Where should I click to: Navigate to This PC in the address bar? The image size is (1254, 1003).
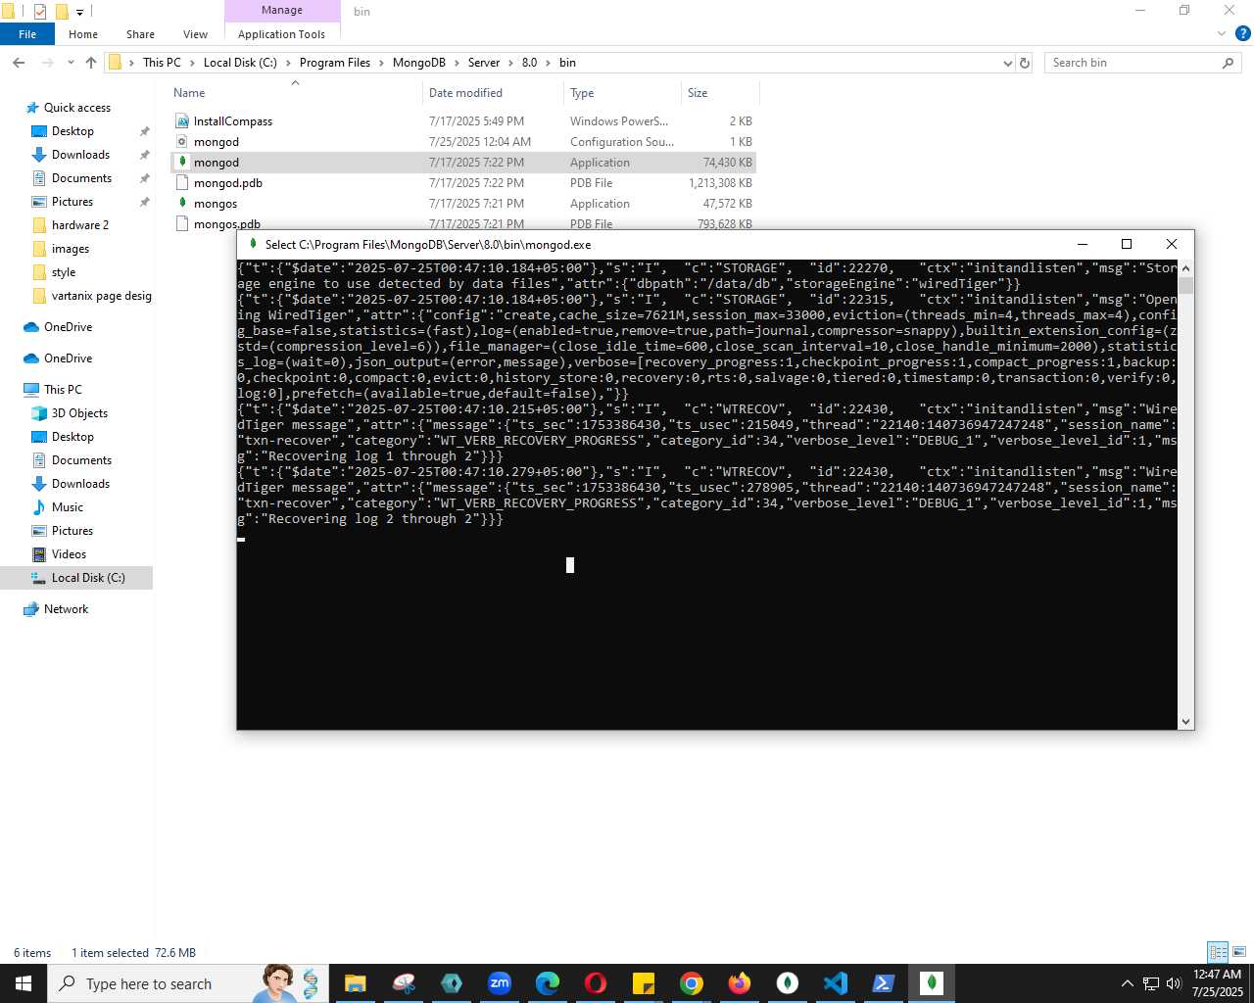(x=162, y=63)
